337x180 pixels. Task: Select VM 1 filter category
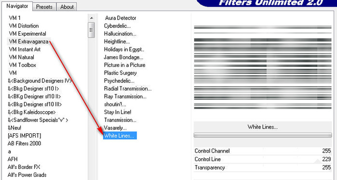point(15,18)
